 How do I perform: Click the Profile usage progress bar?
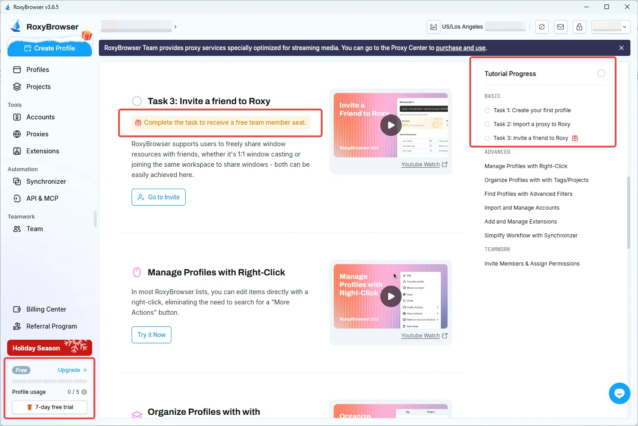point(49,381)
